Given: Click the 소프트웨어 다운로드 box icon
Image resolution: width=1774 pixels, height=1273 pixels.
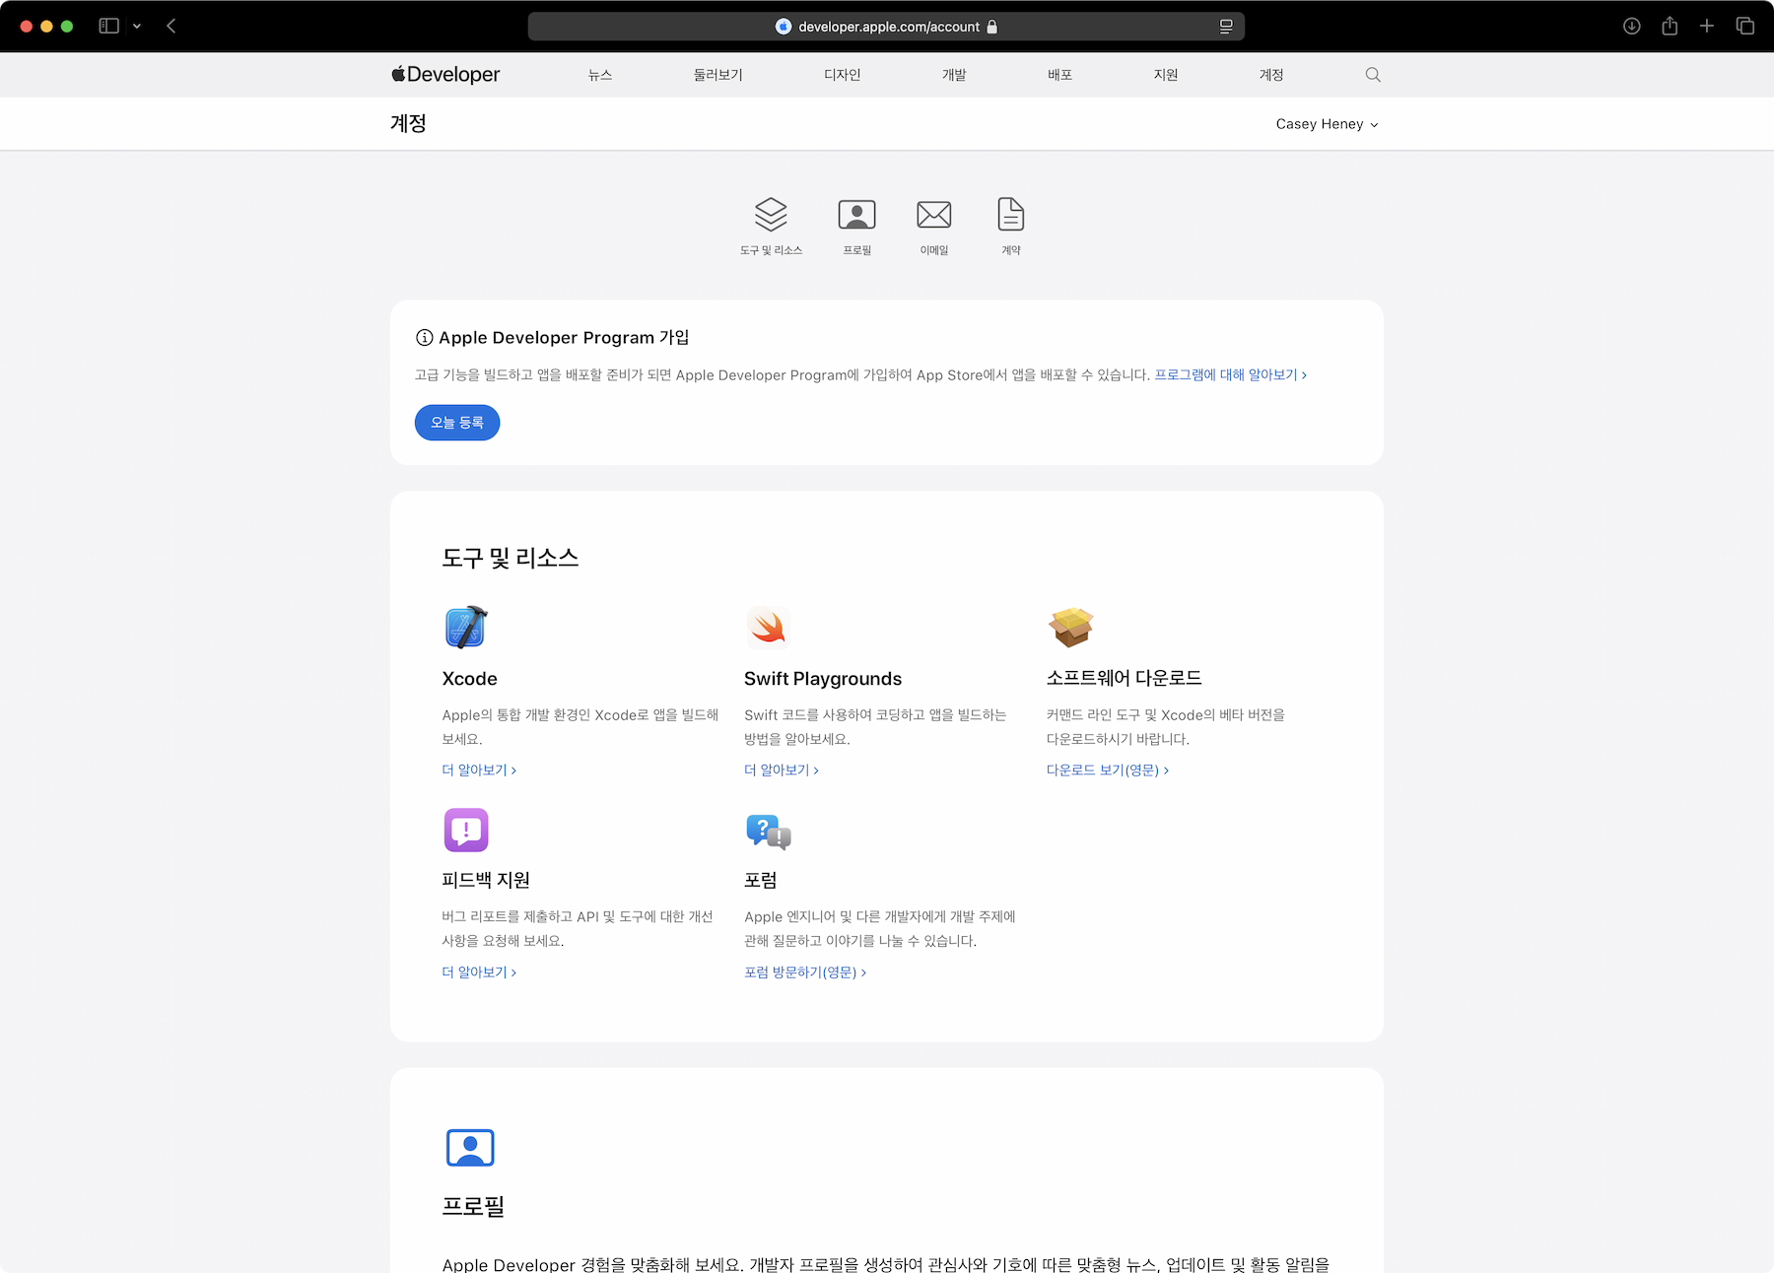Looking at the screenshot, I should coord(1070,628).
